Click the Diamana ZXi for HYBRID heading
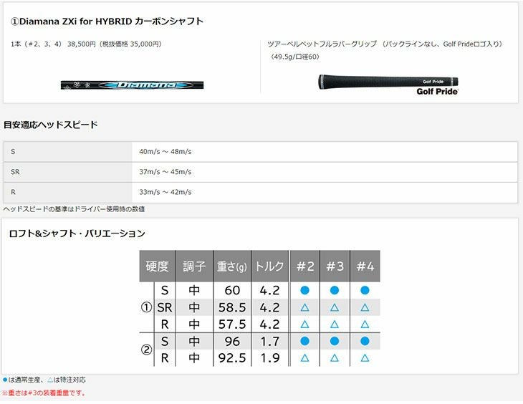This screenshot has height=404, width=523. [106, 21]
